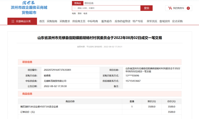Open 采购指南 navigation item
The width and height of the screenshot is (199, 119).
pos(52,21)
